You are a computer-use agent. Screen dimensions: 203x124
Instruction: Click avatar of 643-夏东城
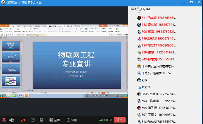pyautogui.click(x=139, y=25)
